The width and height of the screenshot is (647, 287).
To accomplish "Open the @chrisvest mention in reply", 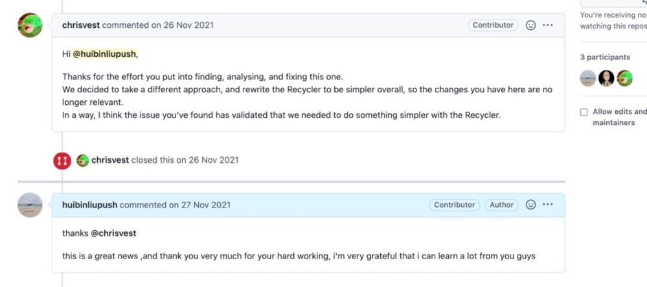I will point(113,233).
